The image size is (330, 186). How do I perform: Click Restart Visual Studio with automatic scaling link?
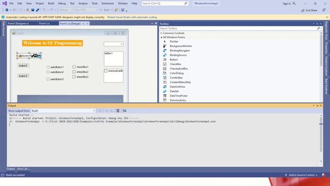coord(132,17)
